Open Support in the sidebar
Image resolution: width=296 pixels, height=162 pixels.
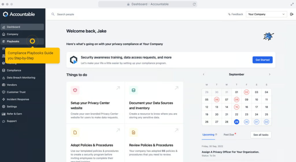(22, 121)
